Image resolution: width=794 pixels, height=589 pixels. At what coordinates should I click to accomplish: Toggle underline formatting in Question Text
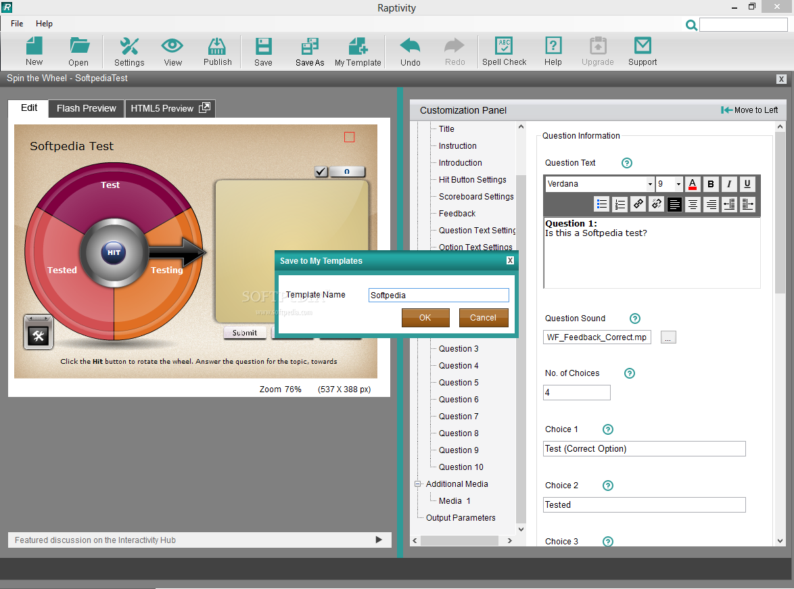[747, 184]
